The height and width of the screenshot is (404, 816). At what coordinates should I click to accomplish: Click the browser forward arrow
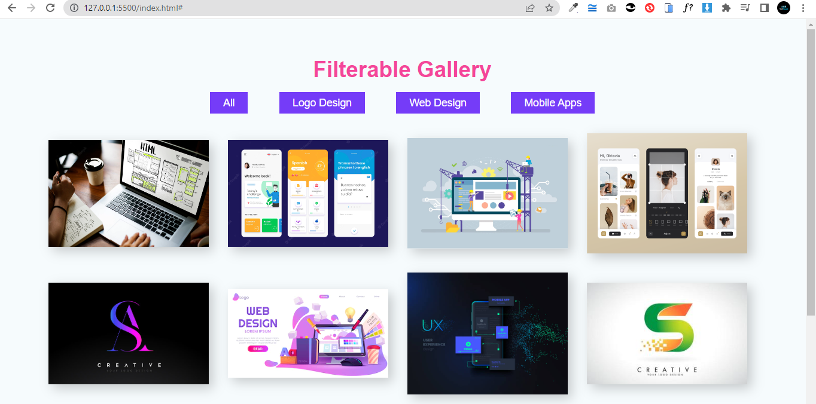pos(31,8)
